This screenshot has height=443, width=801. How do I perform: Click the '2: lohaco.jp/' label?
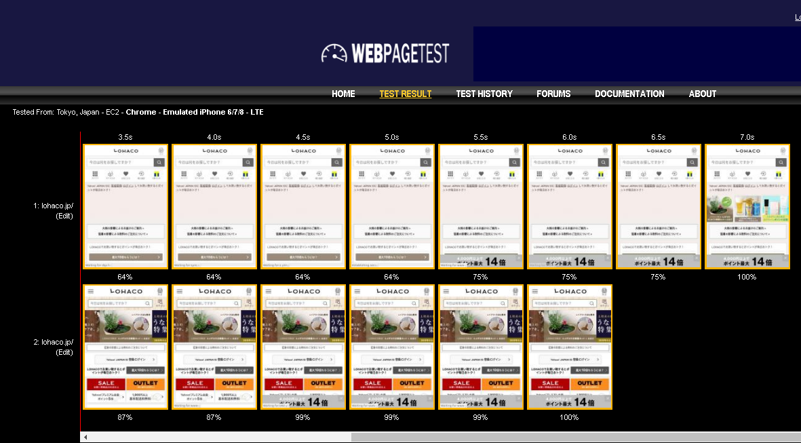click(53, 342)
